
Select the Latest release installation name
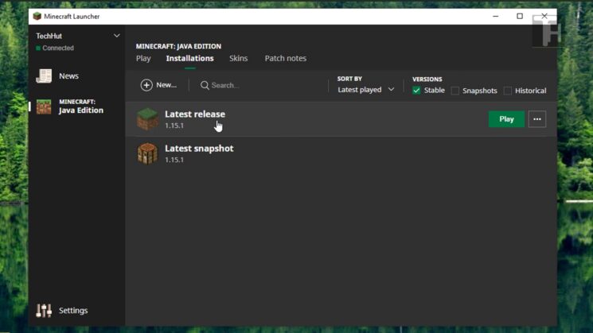195,114
